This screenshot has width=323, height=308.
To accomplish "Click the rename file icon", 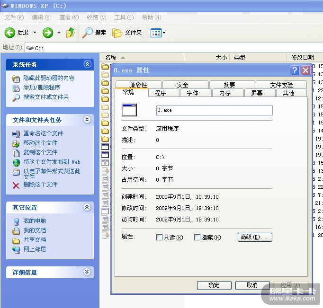I will click(x=16, y=134).
